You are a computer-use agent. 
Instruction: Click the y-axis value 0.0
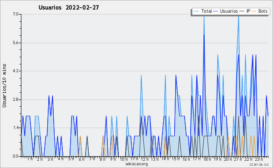click(15, 156)
